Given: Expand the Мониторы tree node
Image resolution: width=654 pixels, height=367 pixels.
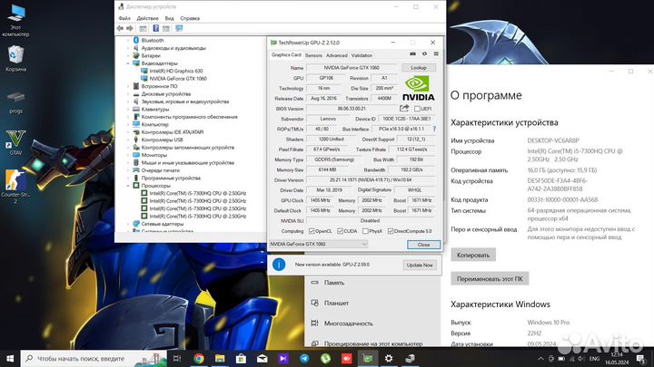Looking at the screenshot, I should click(x=128, y=155).
